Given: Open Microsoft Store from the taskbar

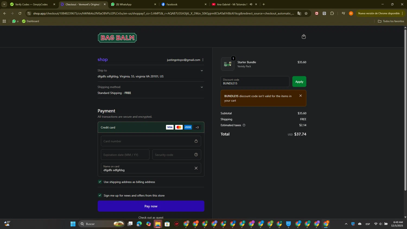Looking at the screenshot, I should click(167, 224).
